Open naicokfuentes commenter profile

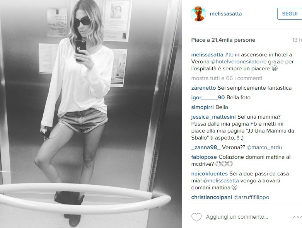coord(209,174)
